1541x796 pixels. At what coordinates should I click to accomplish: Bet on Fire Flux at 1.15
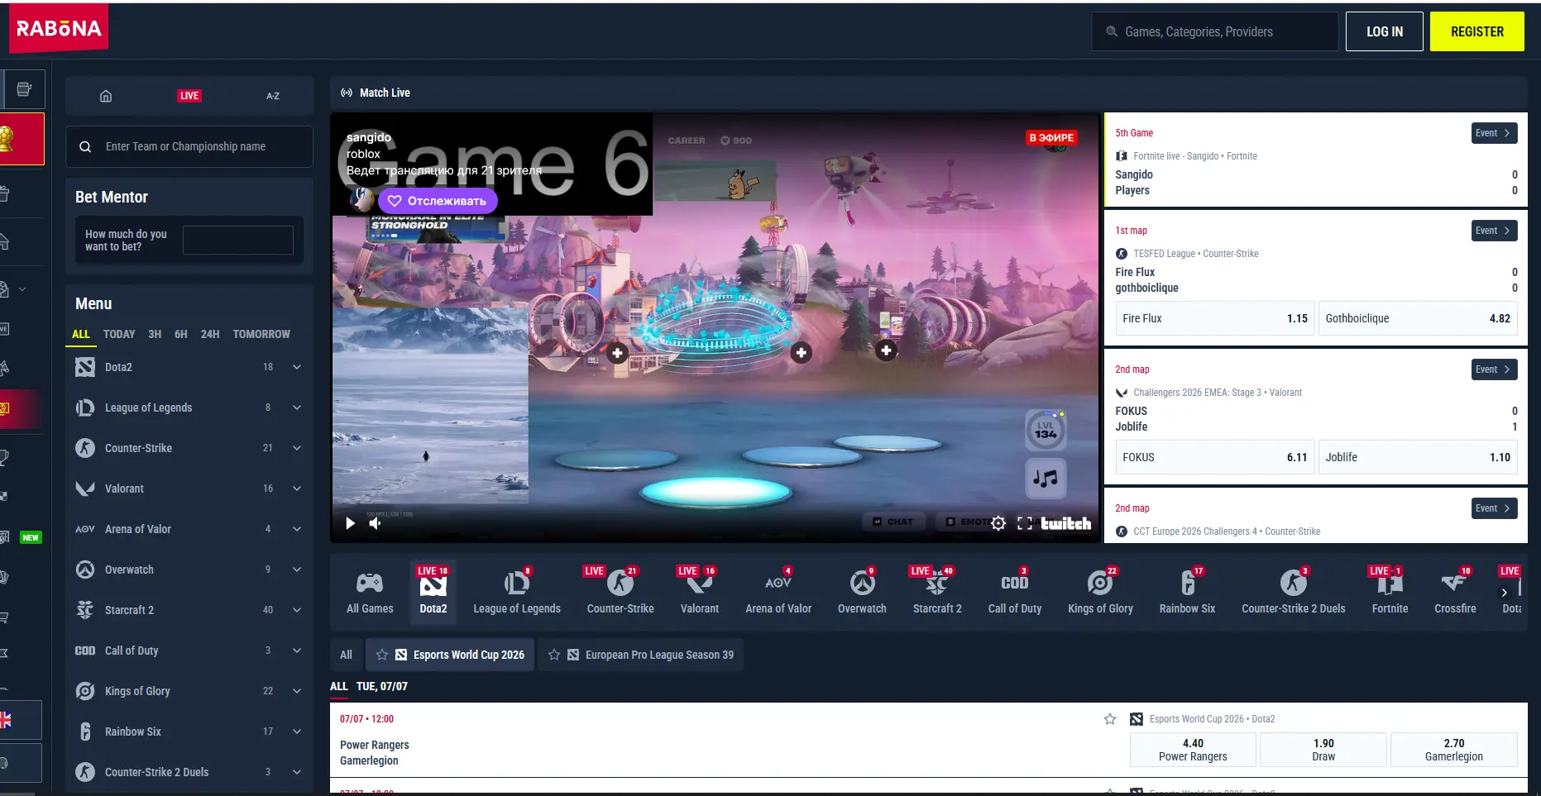click(1215, 318)
